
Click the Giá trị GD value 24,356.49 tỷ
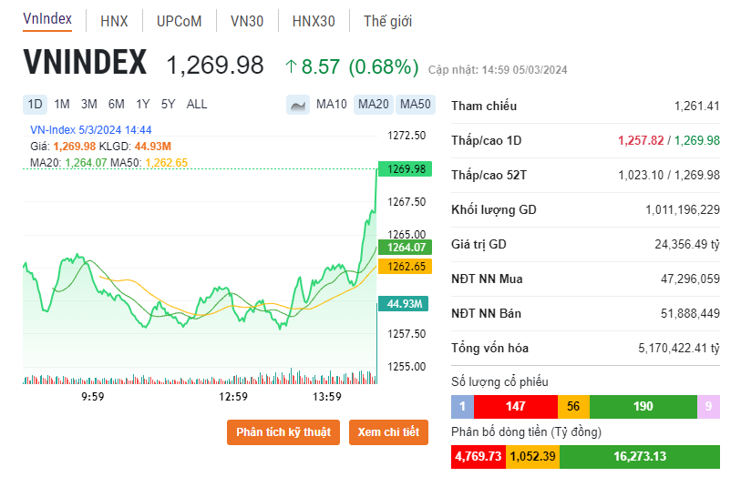(x=687, y=244)
